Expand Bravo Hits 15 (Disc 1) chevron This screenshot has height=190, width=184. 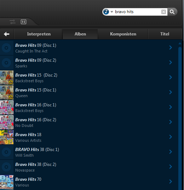pyautogui.click(x=171, y=92)
